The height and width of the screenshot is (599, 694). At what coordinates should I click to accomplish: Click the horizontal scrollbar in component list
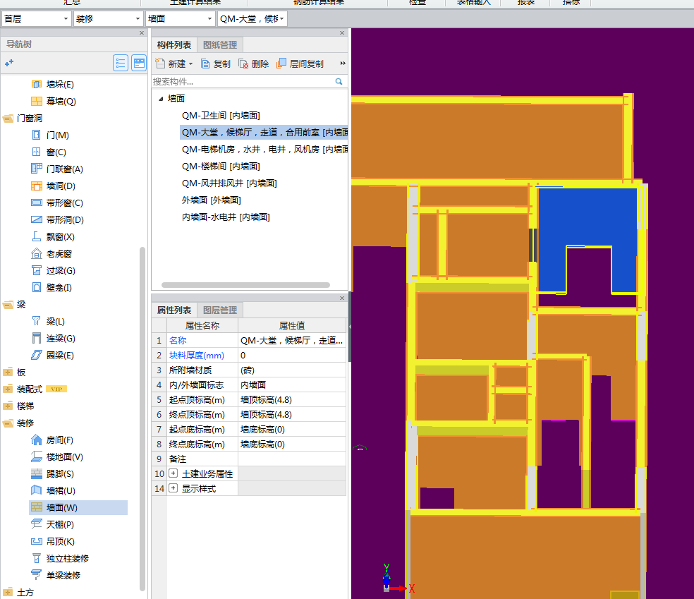coord(245,285)
